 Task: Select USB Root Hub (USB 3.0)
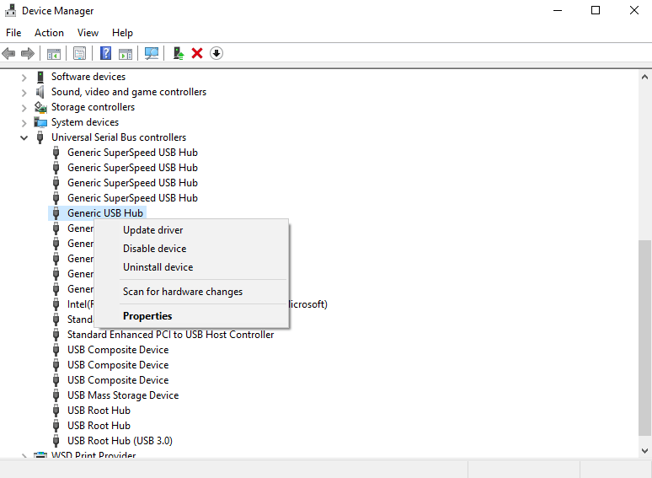coord(120,441)
